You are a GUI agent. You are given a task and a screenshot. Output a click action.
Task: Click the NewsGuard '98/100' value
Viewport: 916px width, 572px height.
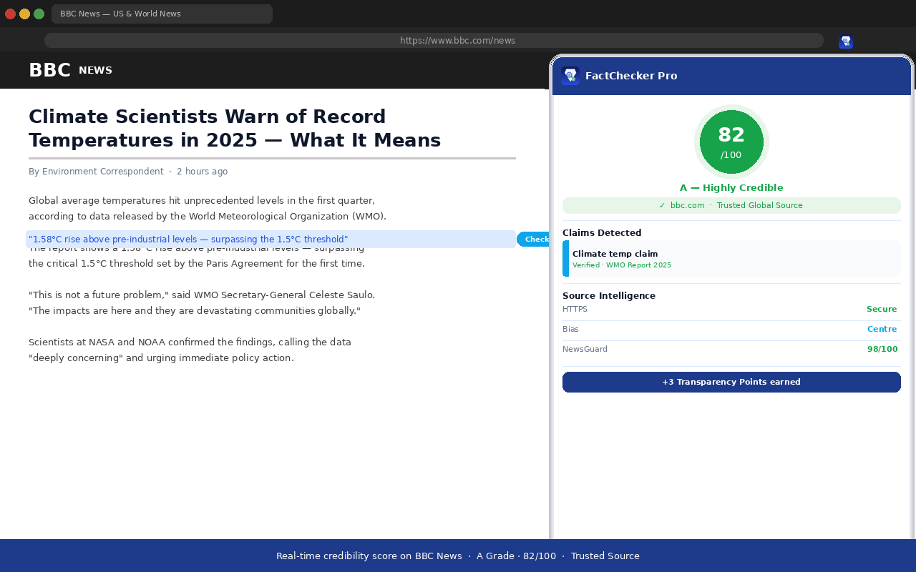pos(882,350)
